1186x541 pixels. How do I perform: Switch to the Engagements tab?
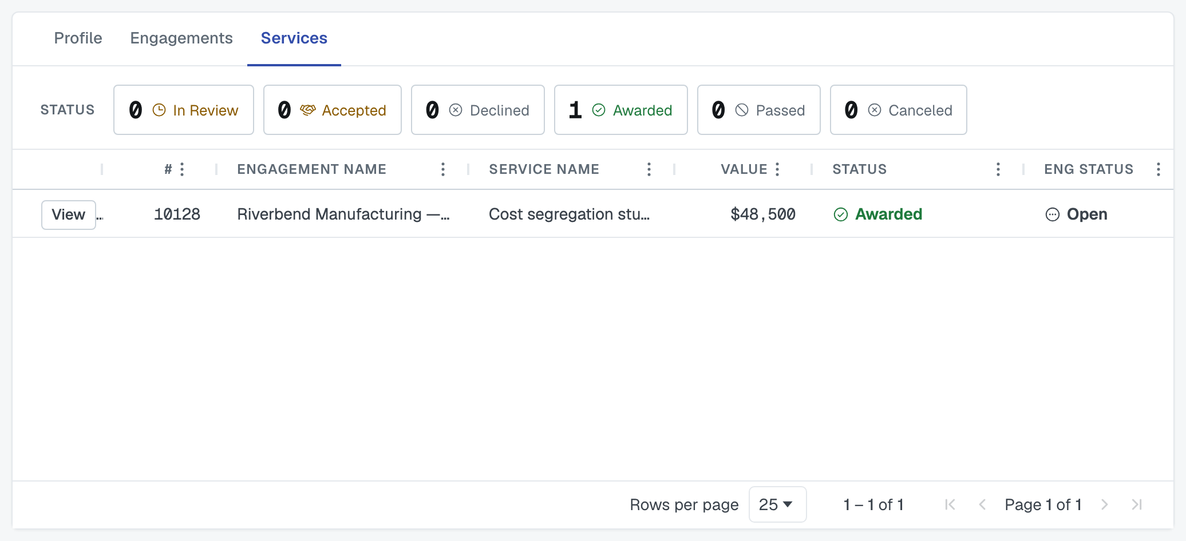pos(181,38)
